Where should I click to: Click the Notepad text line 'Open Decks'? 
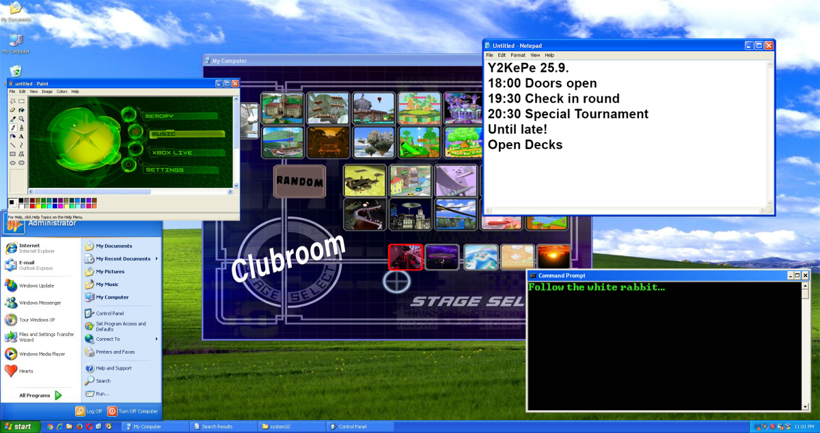point(525,145)
